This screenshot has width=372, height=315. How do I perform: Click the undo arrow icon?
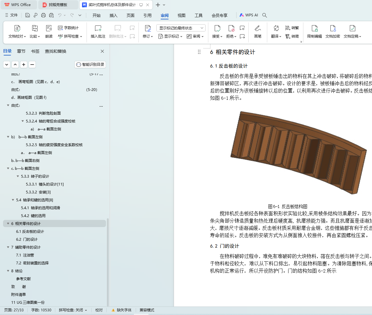[60, 15]
